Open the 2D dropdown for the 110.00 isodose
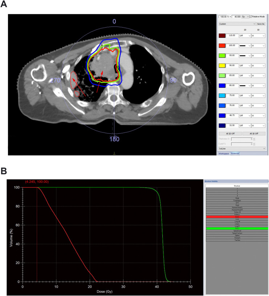This screenshot has height=296, width=269. click(x=245, y=36)
